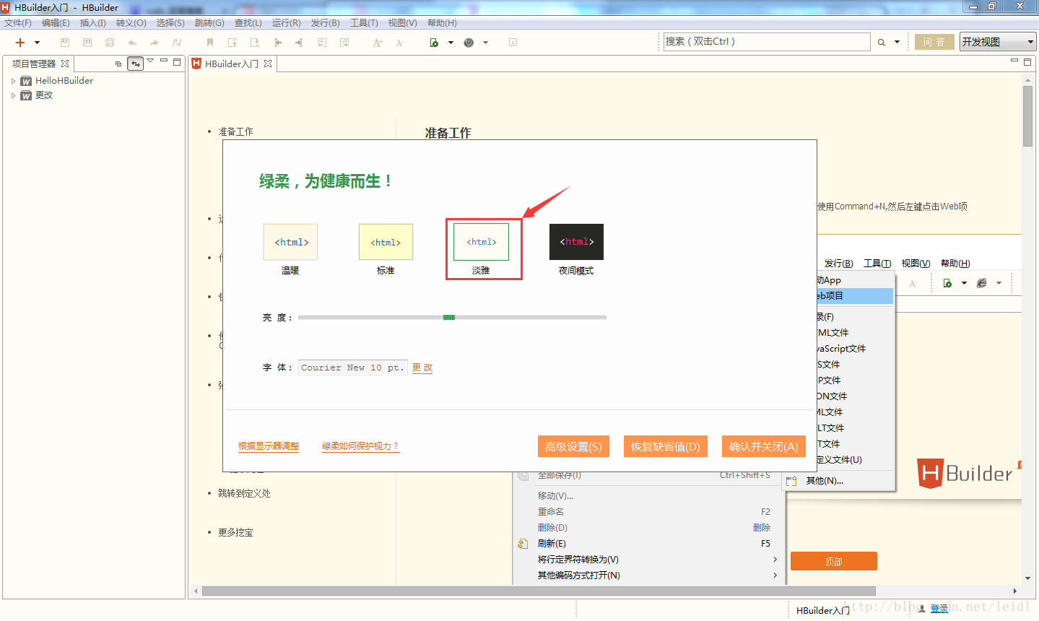Expand the HelloHBuilder project node
The width and height of the screenshot is (1039, 621).
[13, 81]
